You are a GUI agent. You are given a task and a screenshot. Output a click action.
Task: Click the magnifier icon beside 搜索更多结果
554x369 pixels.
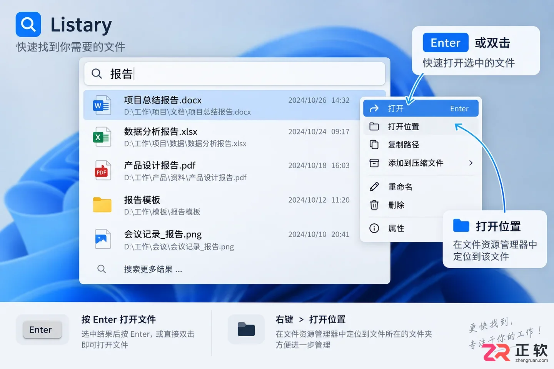(x=102, y=269)
